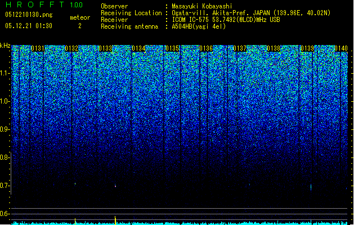Click the 0.8 kHz axis label

tap(5, 157)
